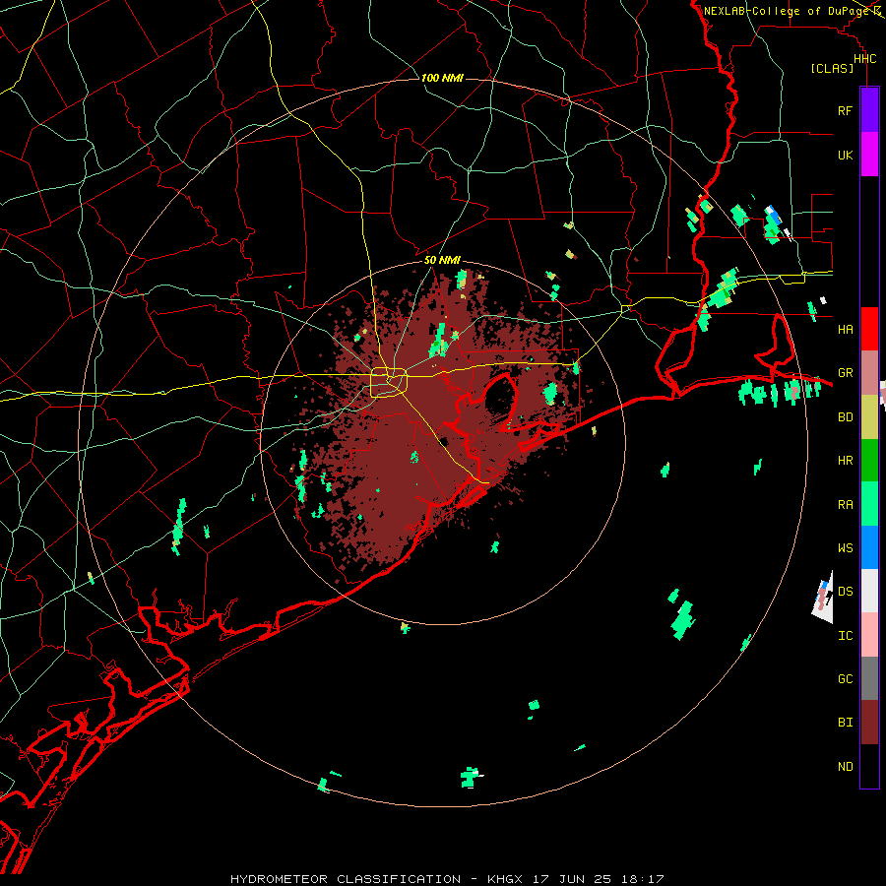This screenshot has width=886, height=886.
Task: Select the IC pink legend swatch
Action: [x=869, y=635]
